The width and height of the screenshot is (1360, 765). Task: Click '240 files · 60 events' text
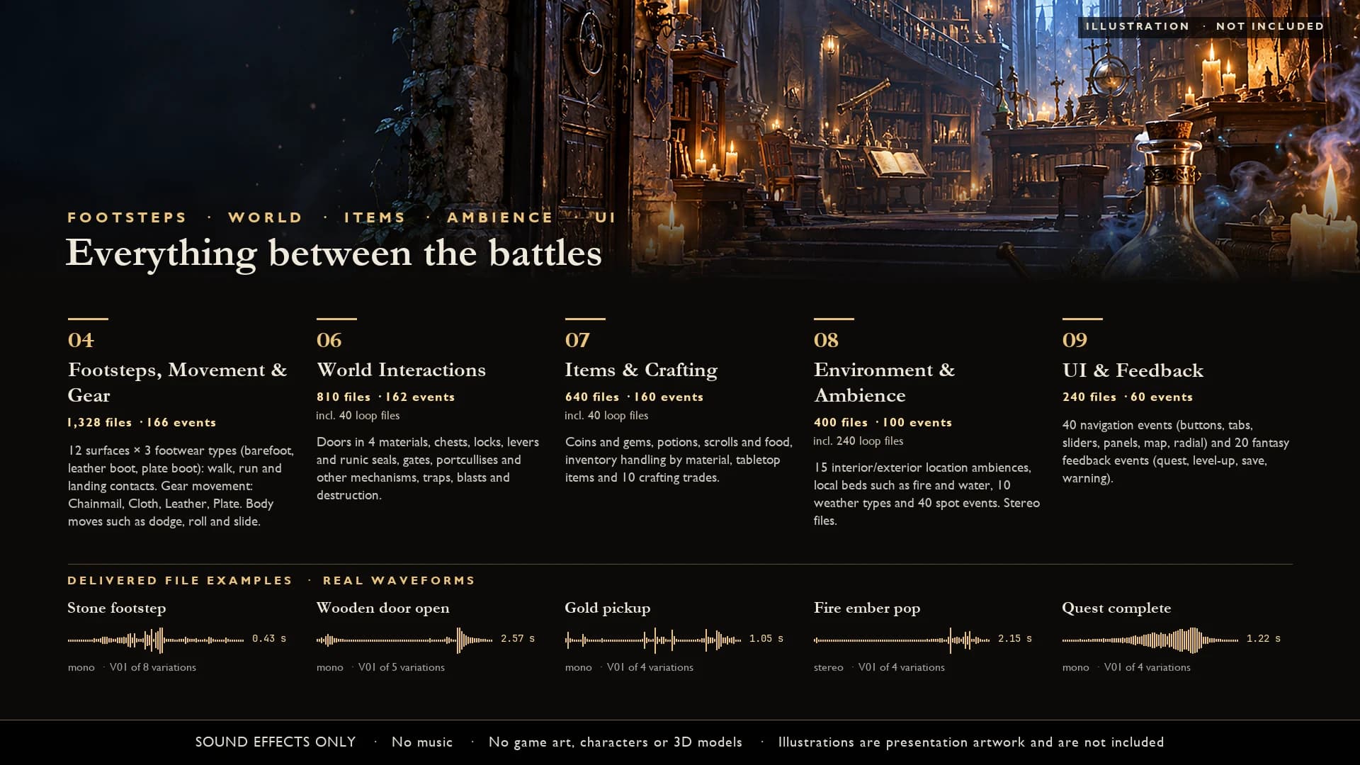1128,397
